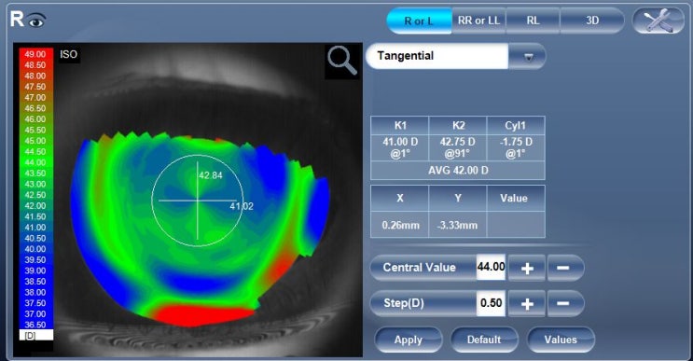693x361 pixels.
Task: Click the right eye indicator icon
Action: [36, 21]
